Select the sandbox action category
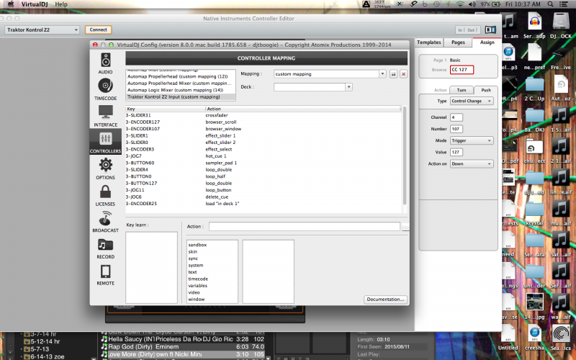This screenshot has width=576, height=360. 197,245
